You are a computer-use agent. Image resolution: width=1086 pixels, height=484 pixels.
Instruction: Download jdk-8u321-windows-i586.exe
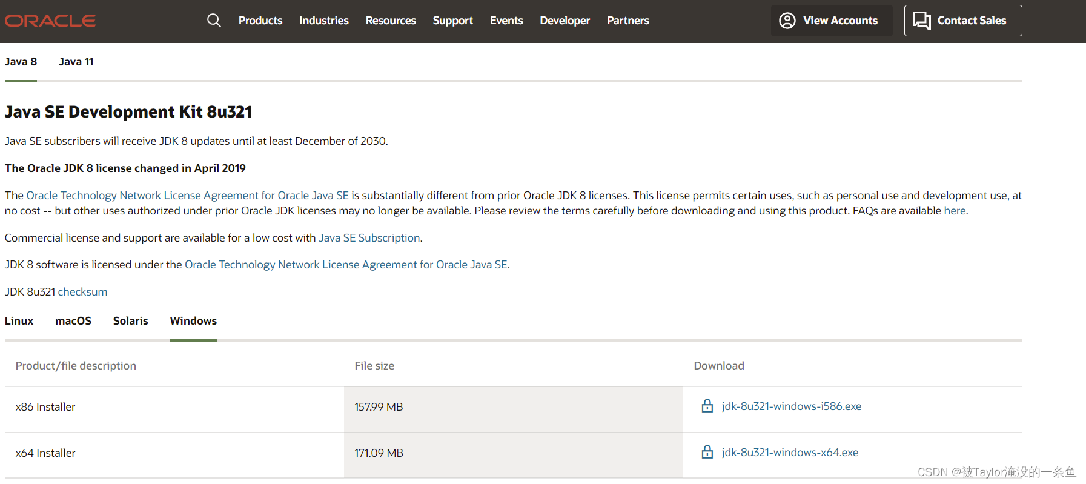click(x=792, y=406)
